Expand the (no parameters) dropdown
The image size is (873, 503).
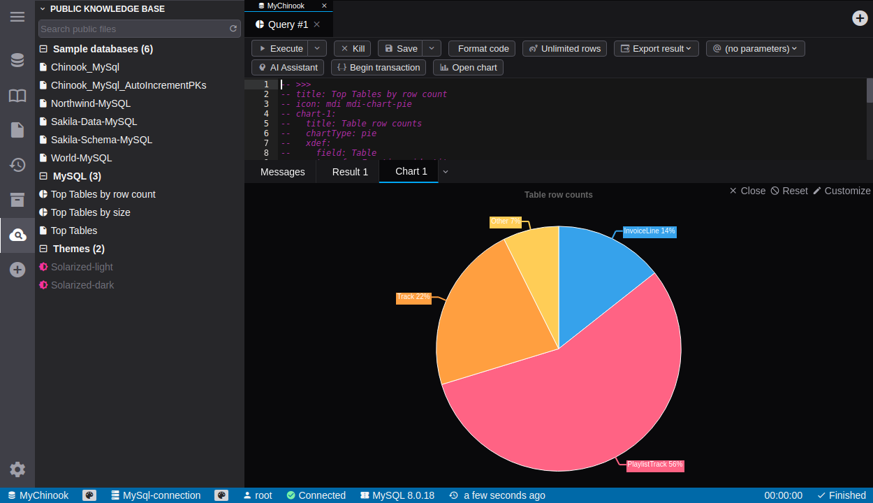click(x=755, y=48)
